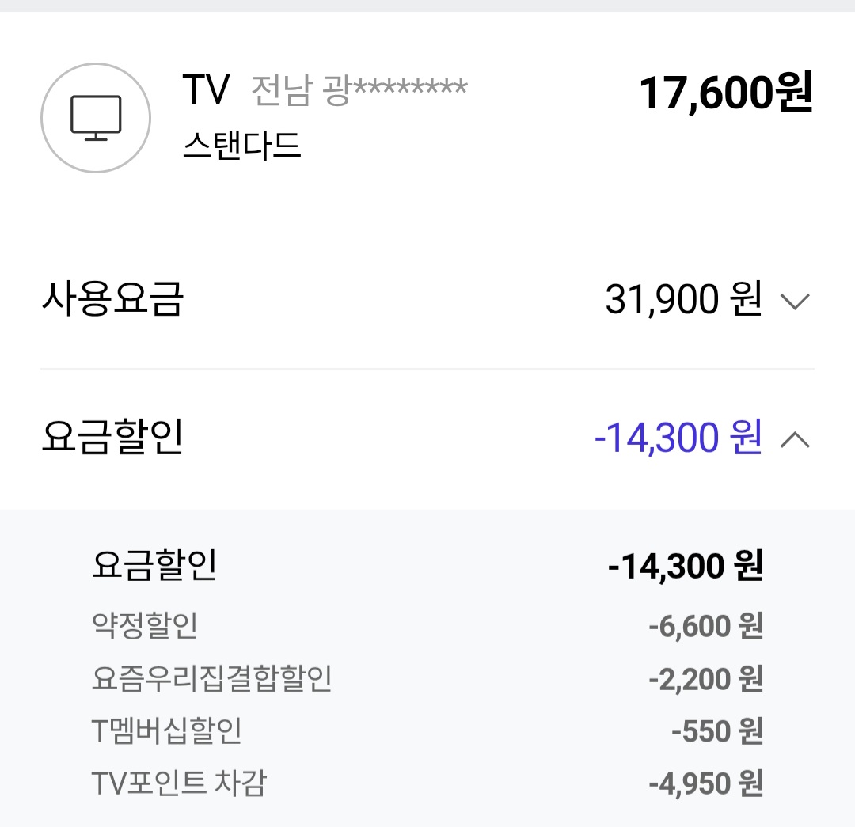Click the 약정할인 discount item
855x827 pixels.
pos(145,626)
